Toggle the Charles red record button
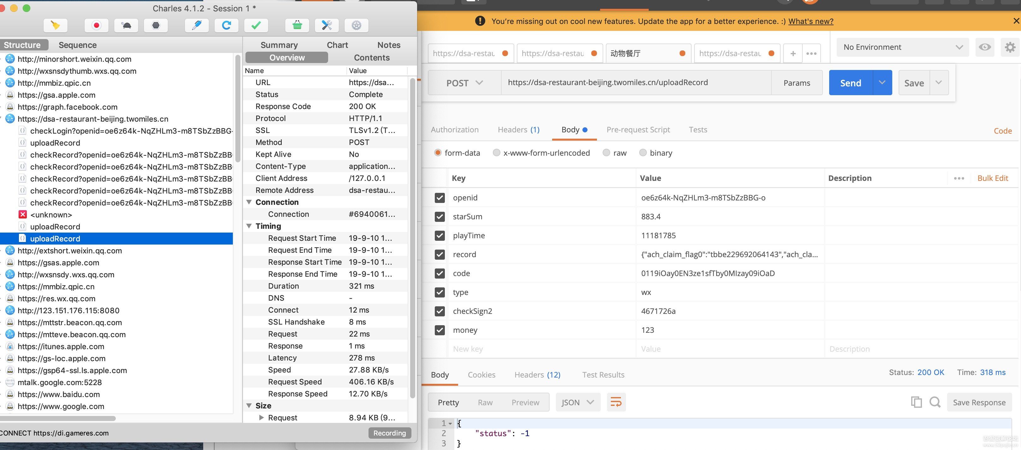The height and width of the screenshot is (450, 1021). (96, 26)
